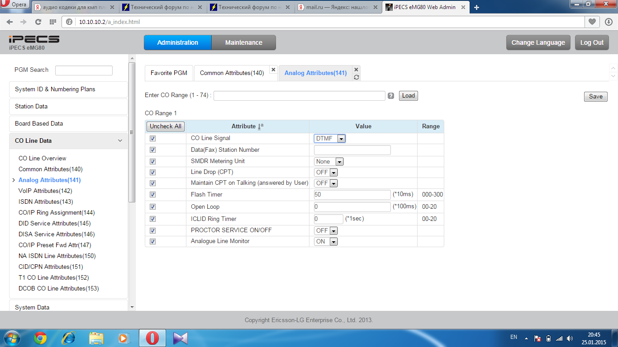618x347 pixels.
Task: Click the Save button
Action: click(595, 96)
